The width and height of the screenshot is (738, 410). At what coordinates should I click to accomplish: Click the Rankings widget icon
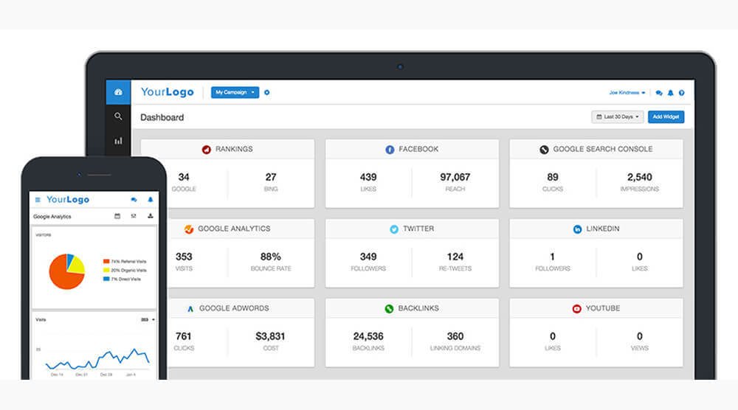(206, 150)
